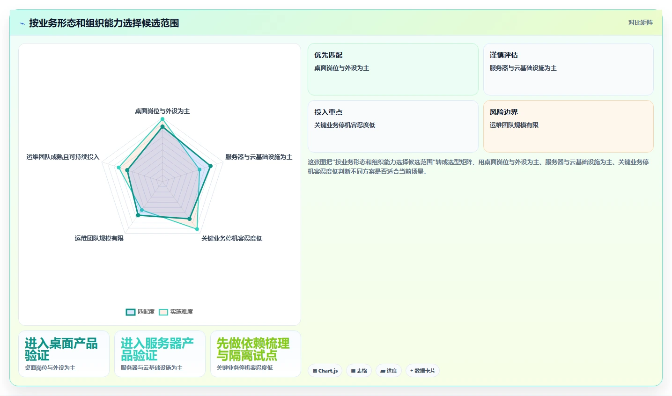Click radar axis label 运维团队成熟且可持续投入

(x=63, y=157)
